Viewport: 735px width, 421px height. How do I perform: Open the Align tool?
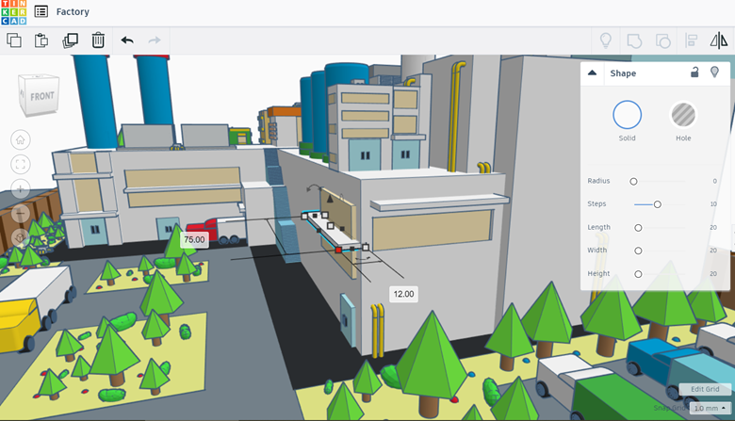tap(692, 40)
